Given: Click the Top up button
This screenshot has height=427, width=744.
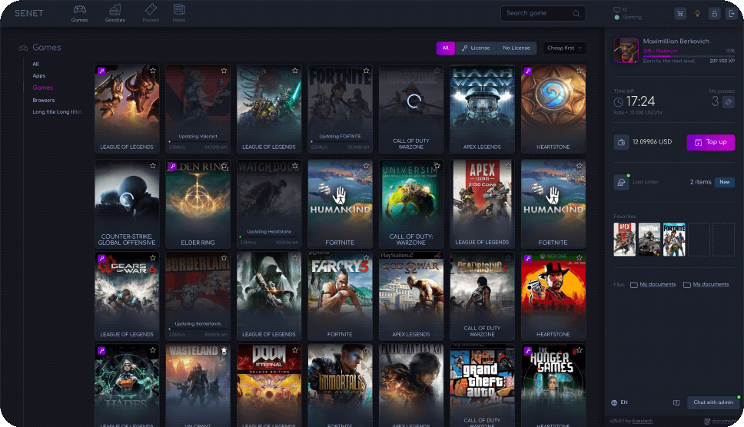Looking at the screenshot, I should click(x=710, y=142).
